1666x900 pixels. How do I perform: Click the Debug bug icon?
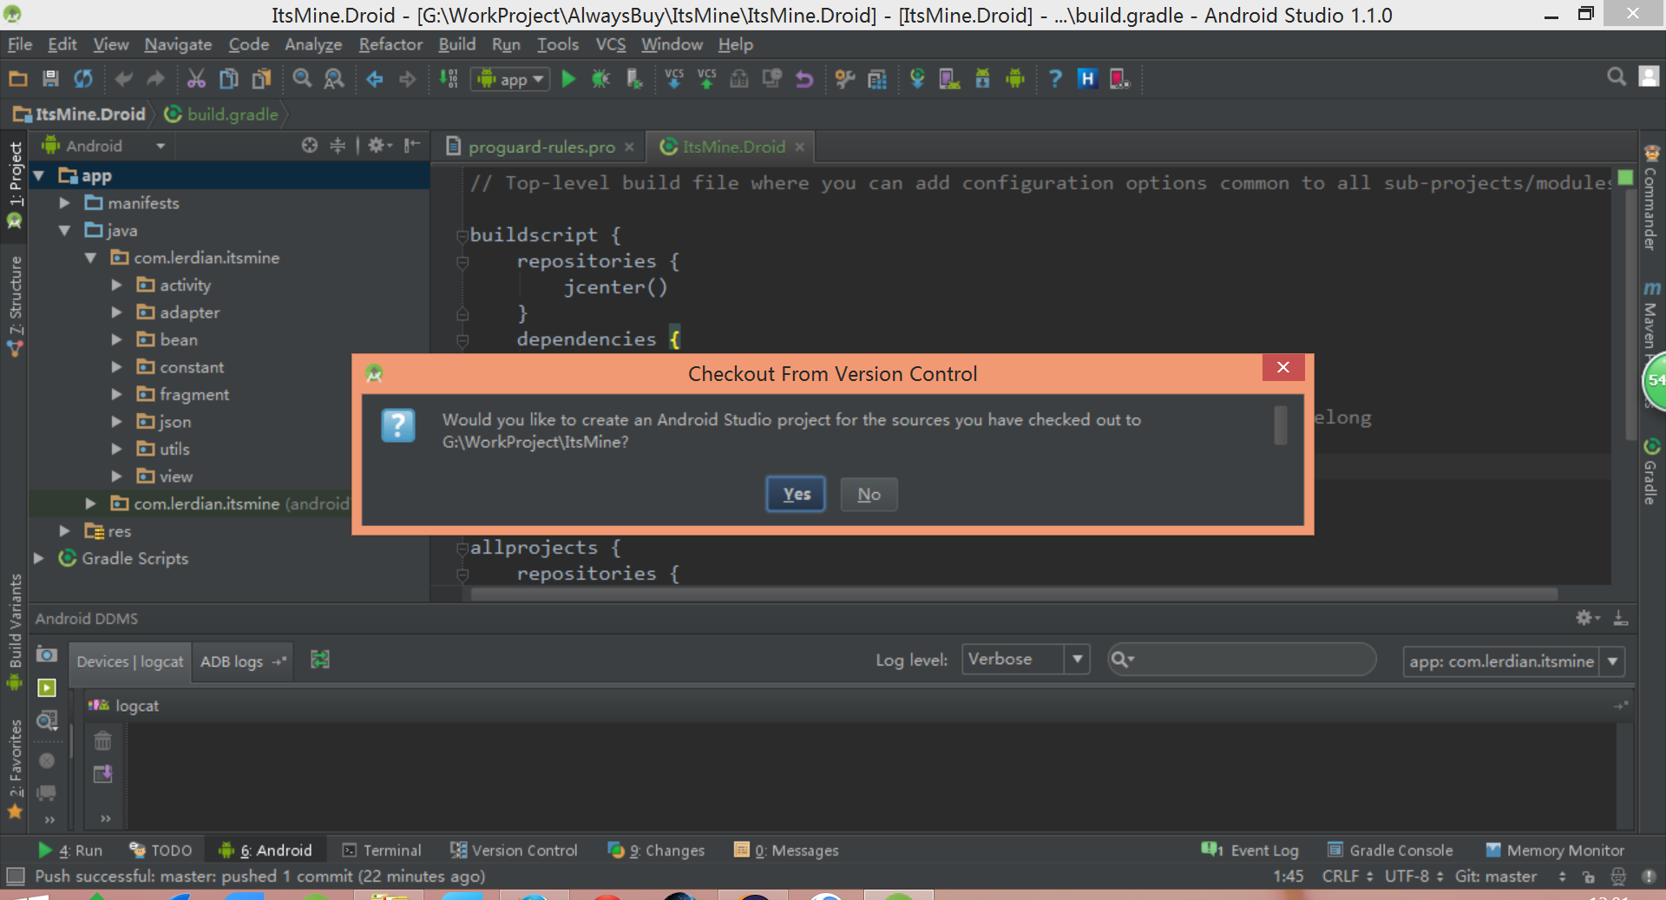point(600,79)
